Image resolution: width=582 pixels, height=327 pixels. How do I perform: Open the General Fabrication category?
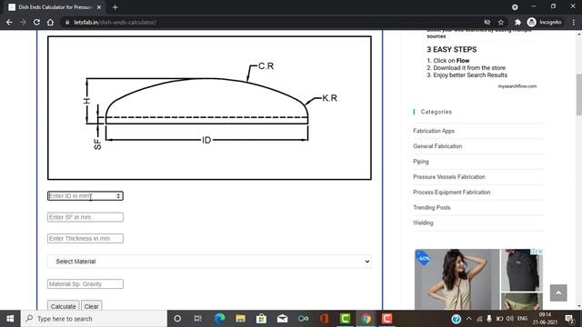point(437,146)
